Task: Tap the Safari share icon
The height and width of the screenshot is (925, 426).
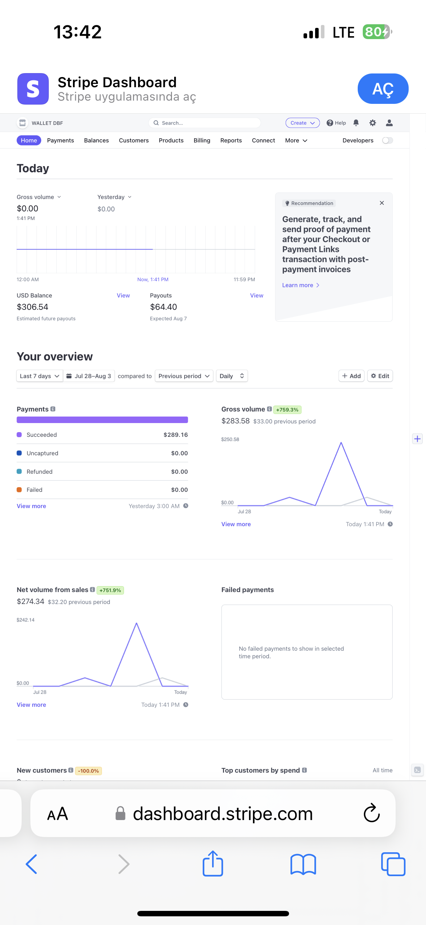Action: pyautogui.click(x=213, y=863)
